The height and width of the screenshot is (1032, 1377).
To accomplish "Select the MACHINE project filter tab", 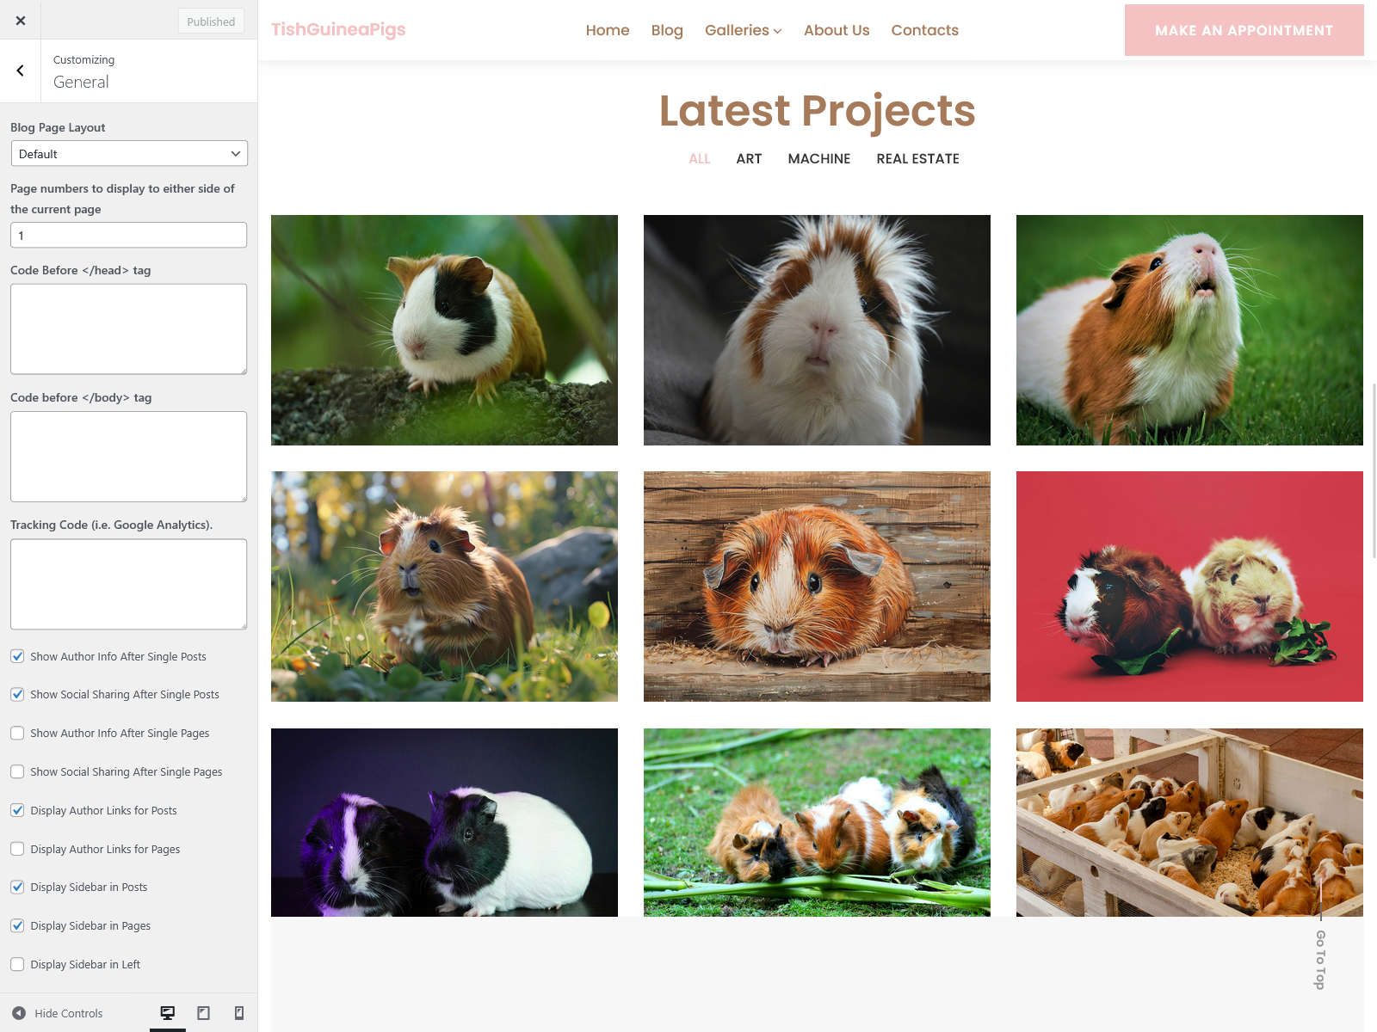I will (818, 158).
